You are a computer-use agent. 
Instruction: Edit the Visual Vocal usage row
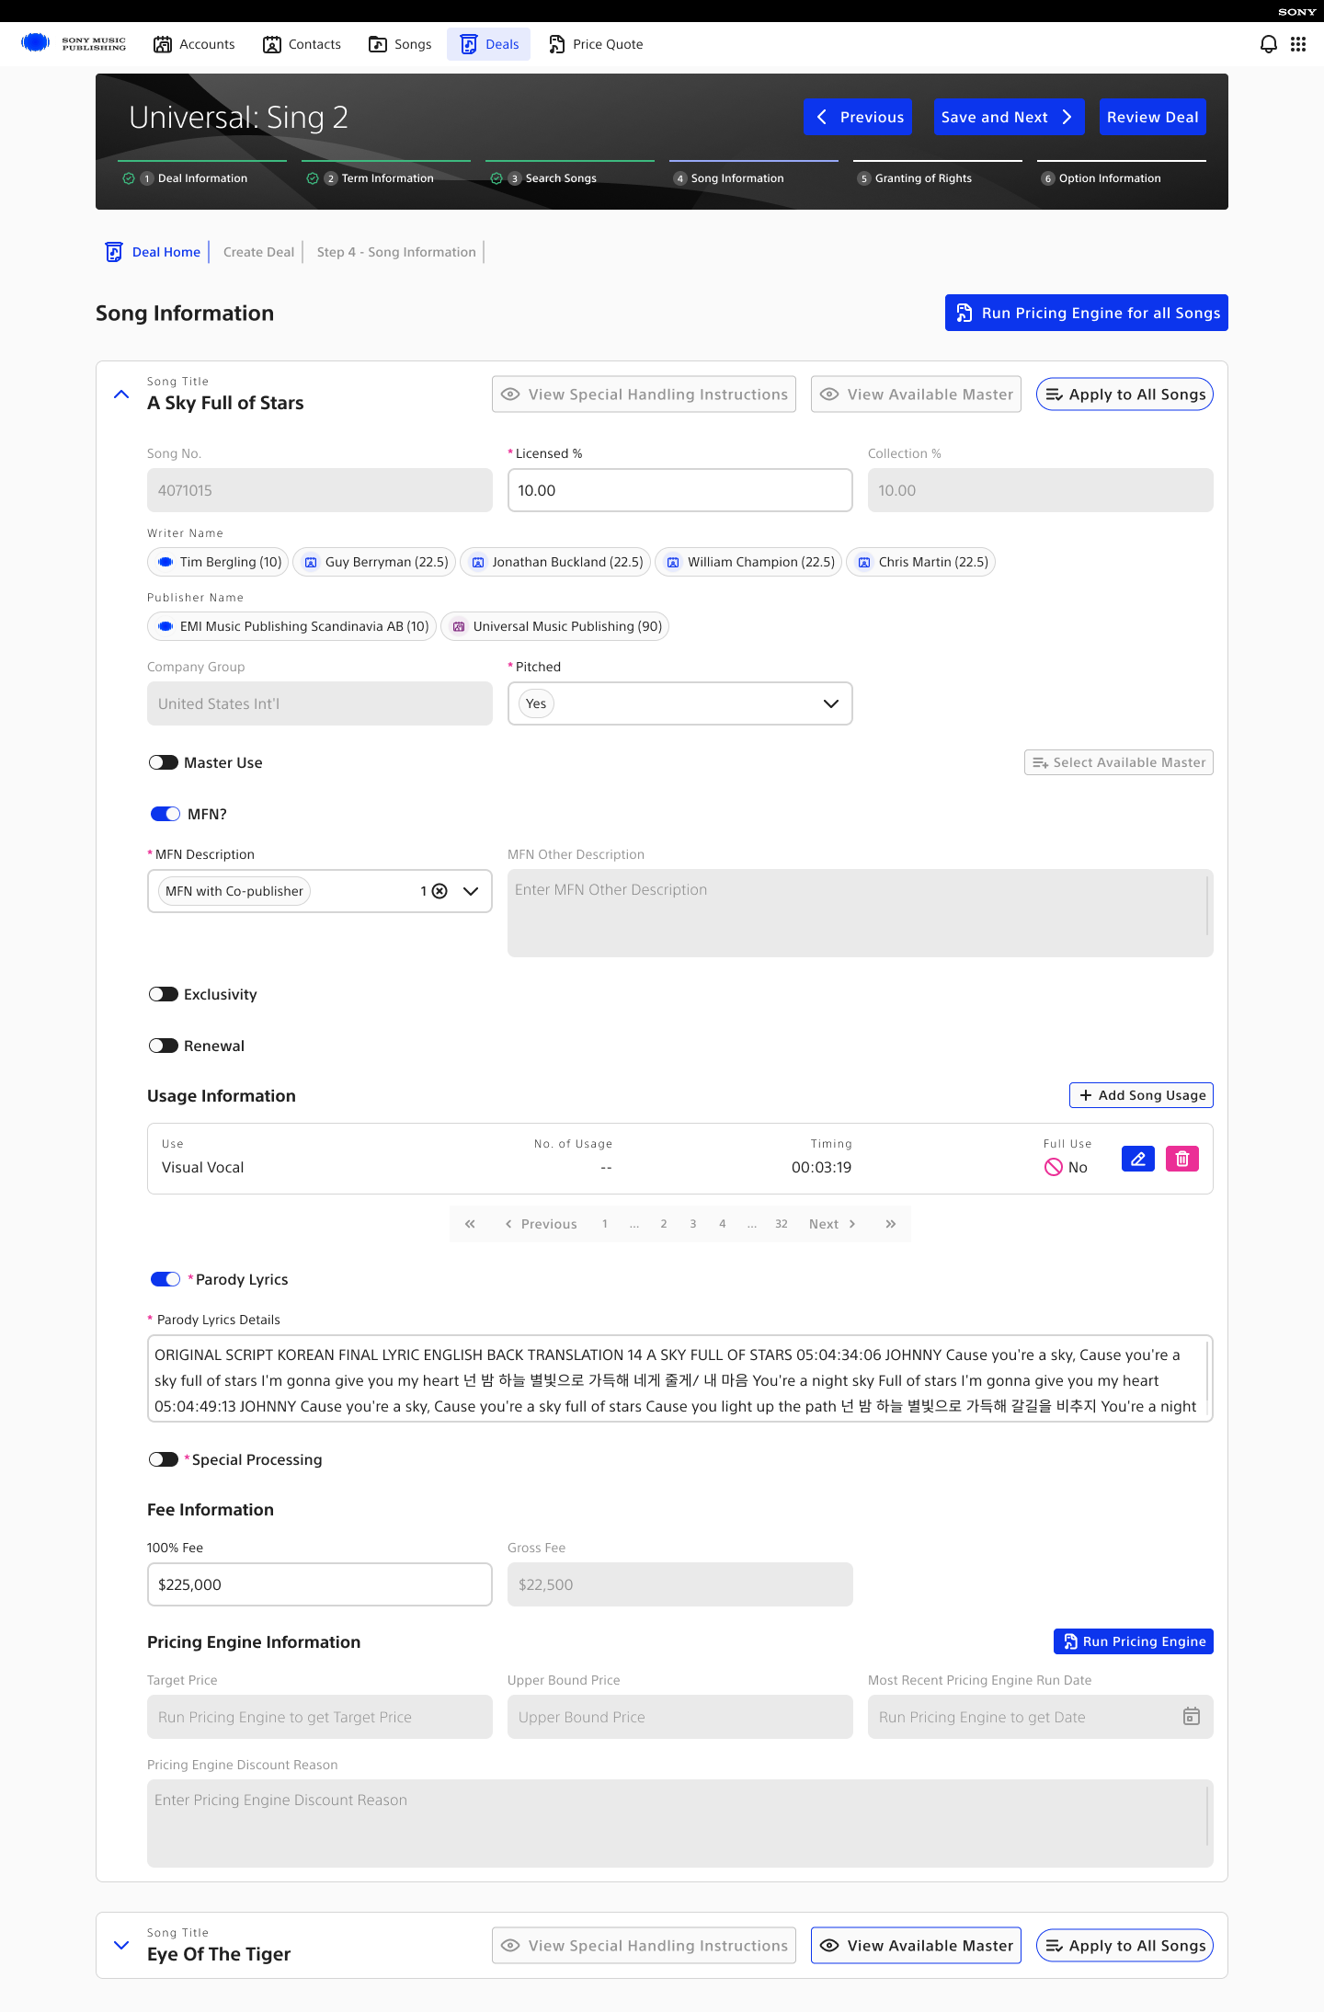point(1137,1159)
